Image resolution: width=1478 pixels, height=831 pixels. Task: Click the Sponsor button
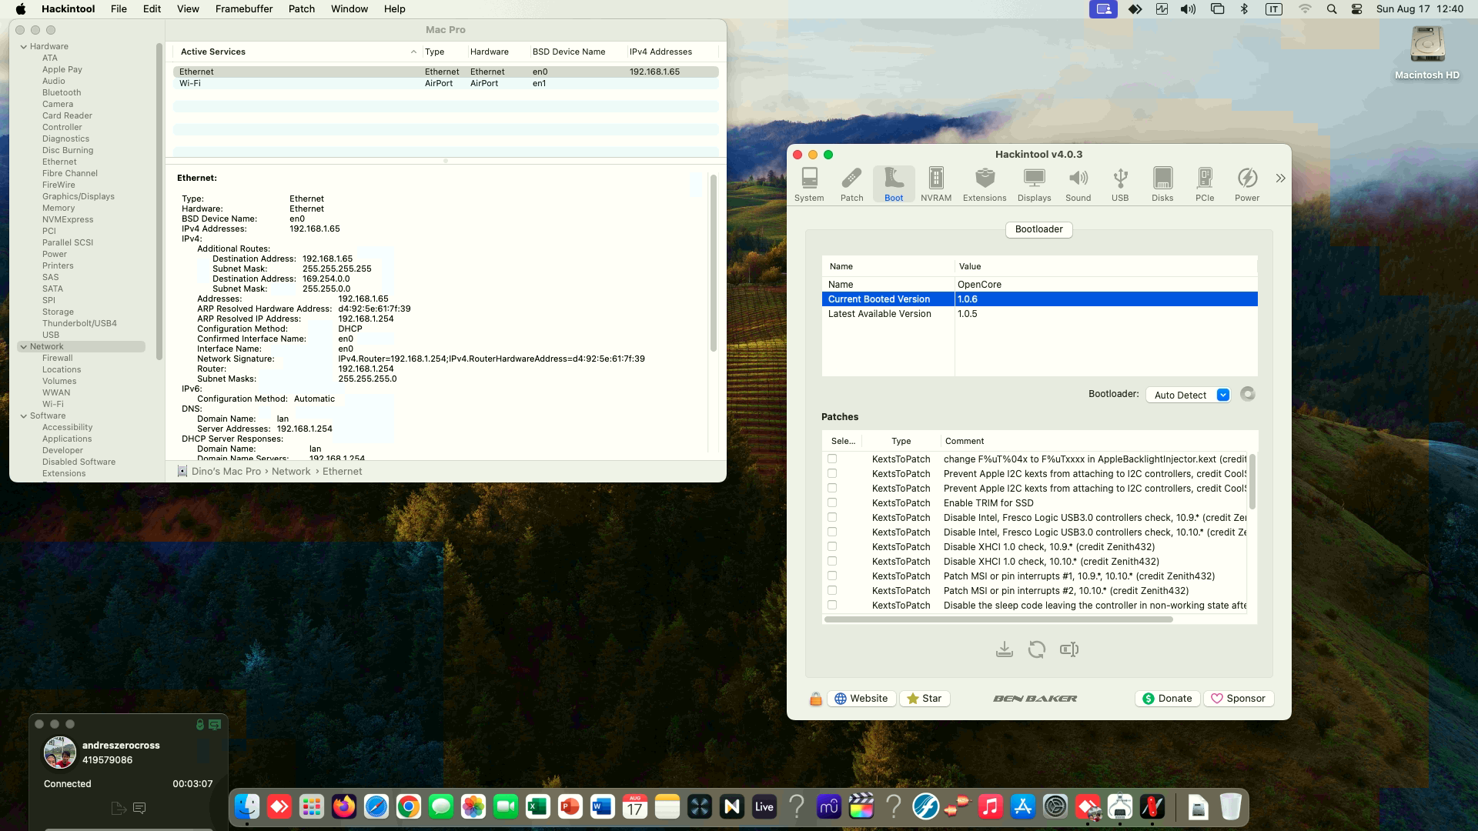coord(1239,699)
